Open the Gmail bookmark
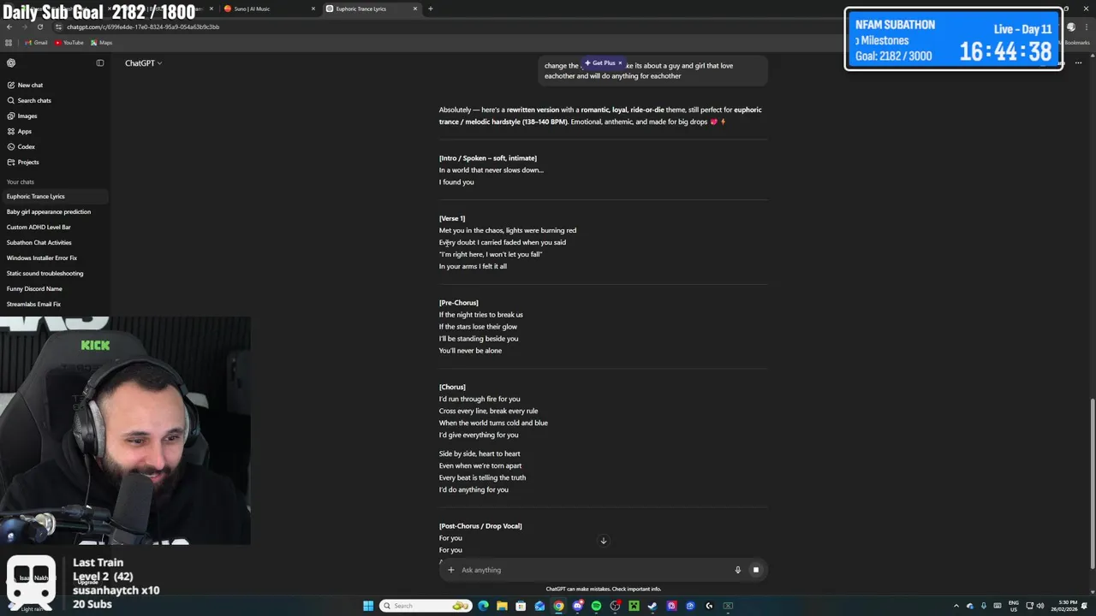The height and width of the screenshot is (616, 1096). tap(36, 42)
